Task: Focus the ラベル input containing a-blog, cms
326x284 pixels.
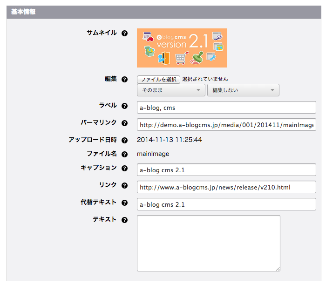Action: pos(226,108)
